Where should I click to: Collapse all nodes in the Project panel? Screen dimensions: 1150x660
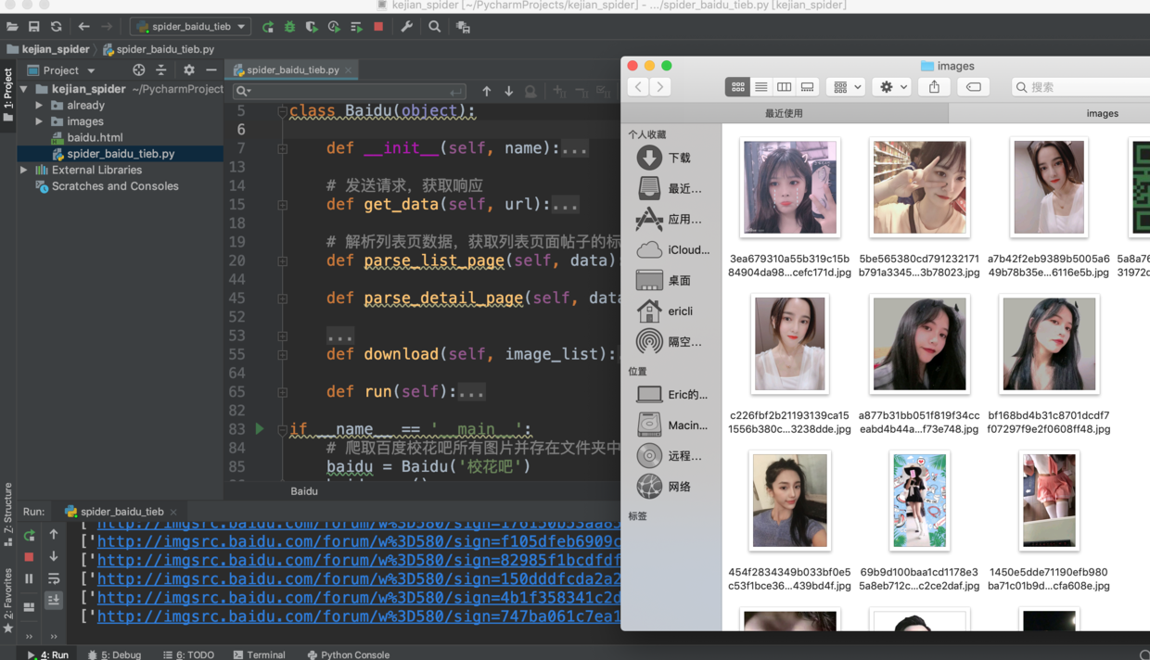pyautogui.click(x=160, y=70)
